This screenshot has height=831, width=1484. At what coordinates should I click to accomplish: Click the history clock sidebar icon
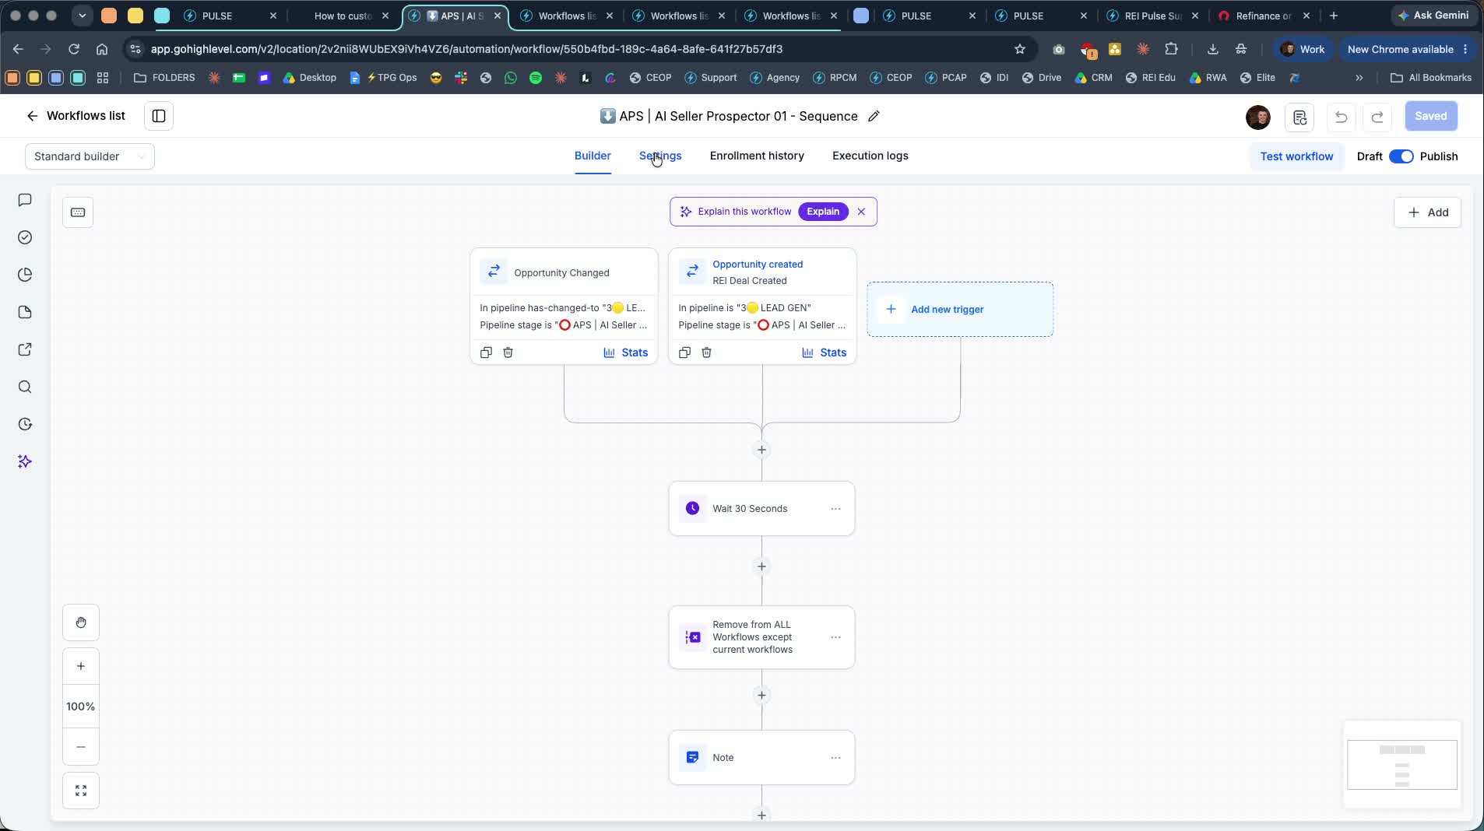(x=25, y=424)
